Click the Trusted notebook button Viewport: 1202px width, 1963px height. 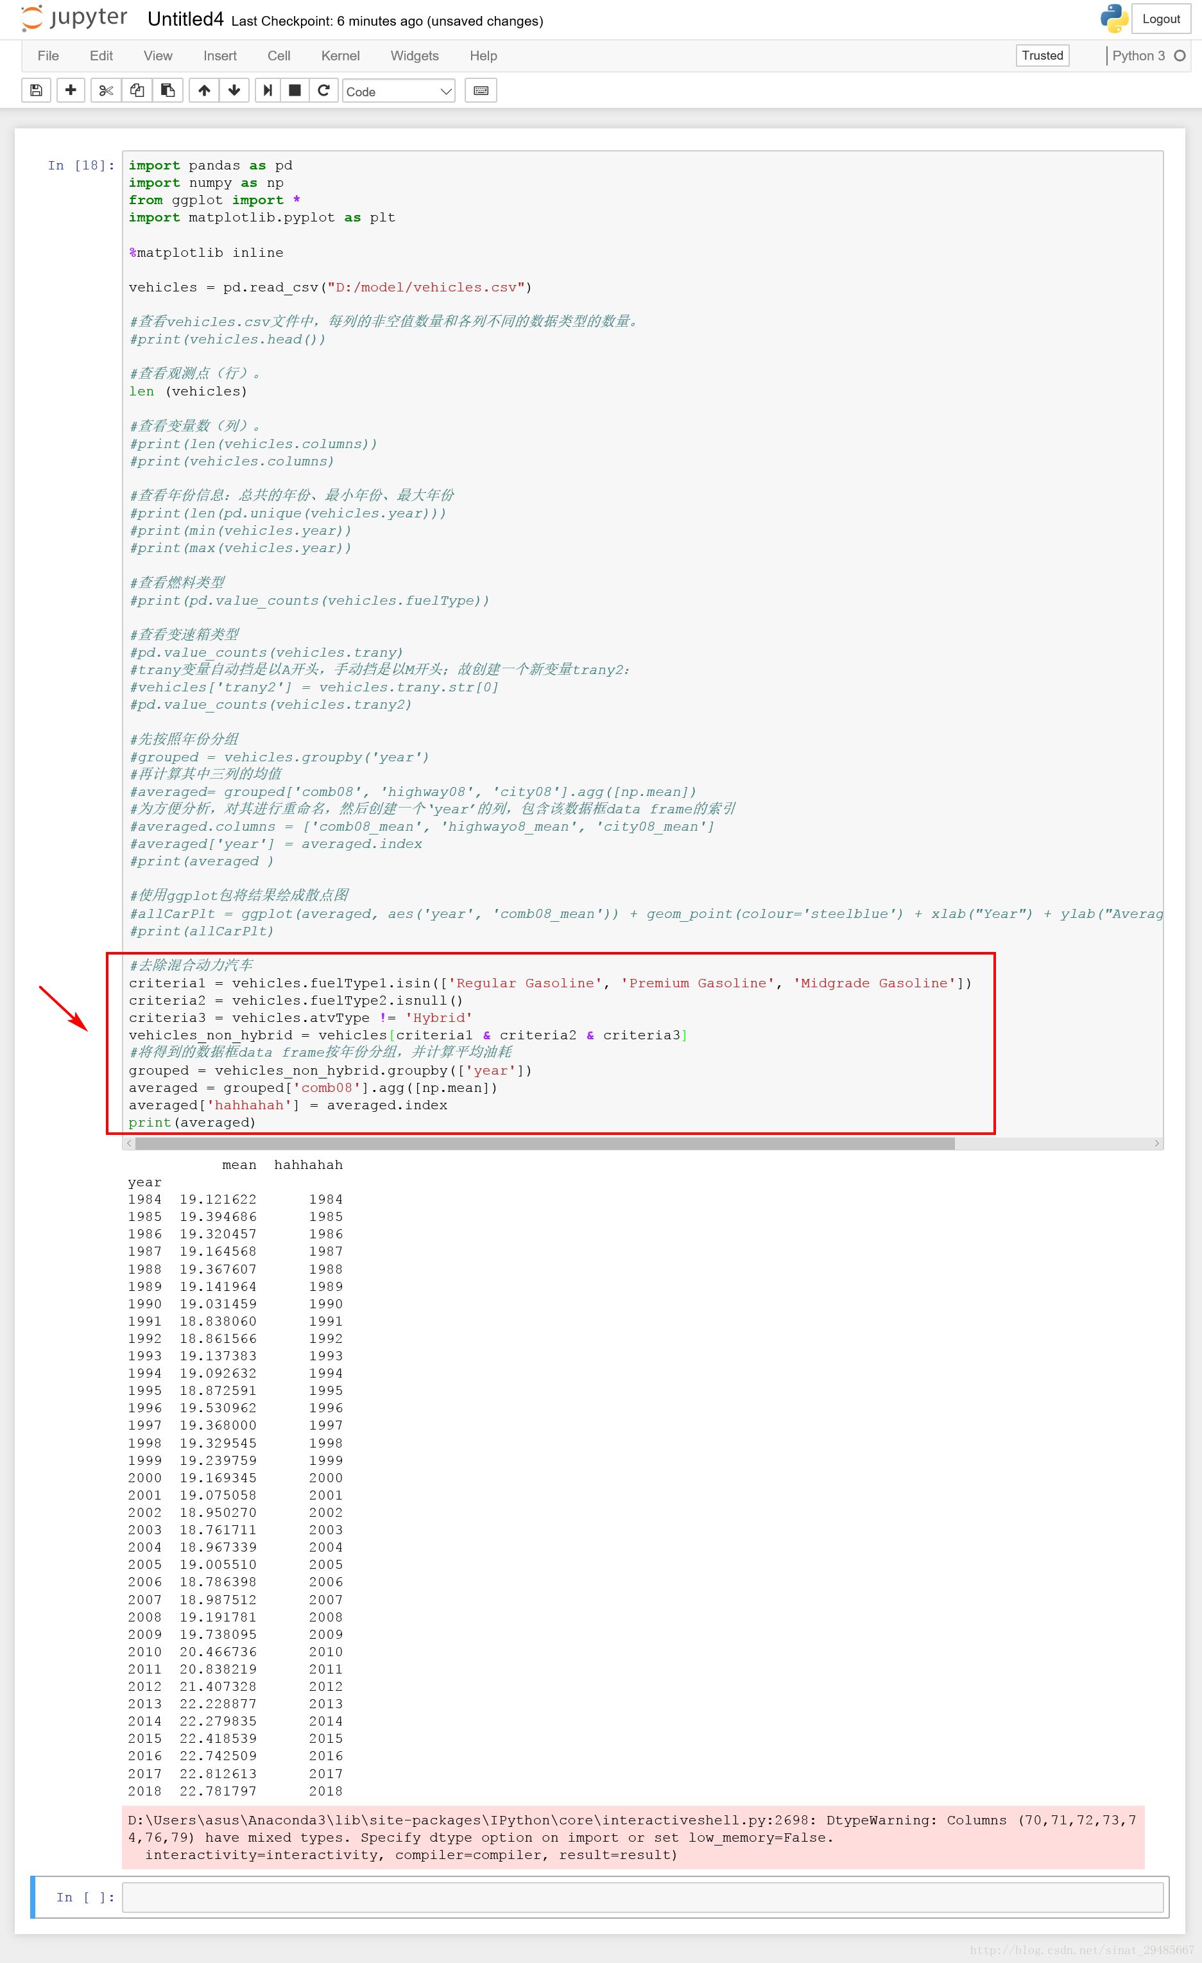(x=1042, y=56)
